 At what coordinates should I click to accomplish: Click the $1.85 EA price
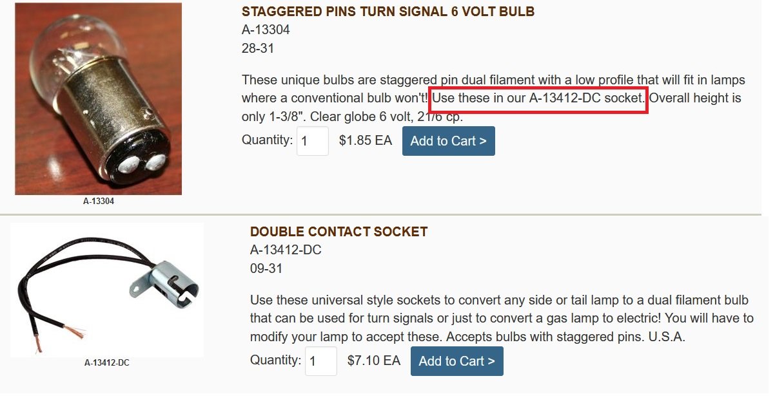point(365,141)
